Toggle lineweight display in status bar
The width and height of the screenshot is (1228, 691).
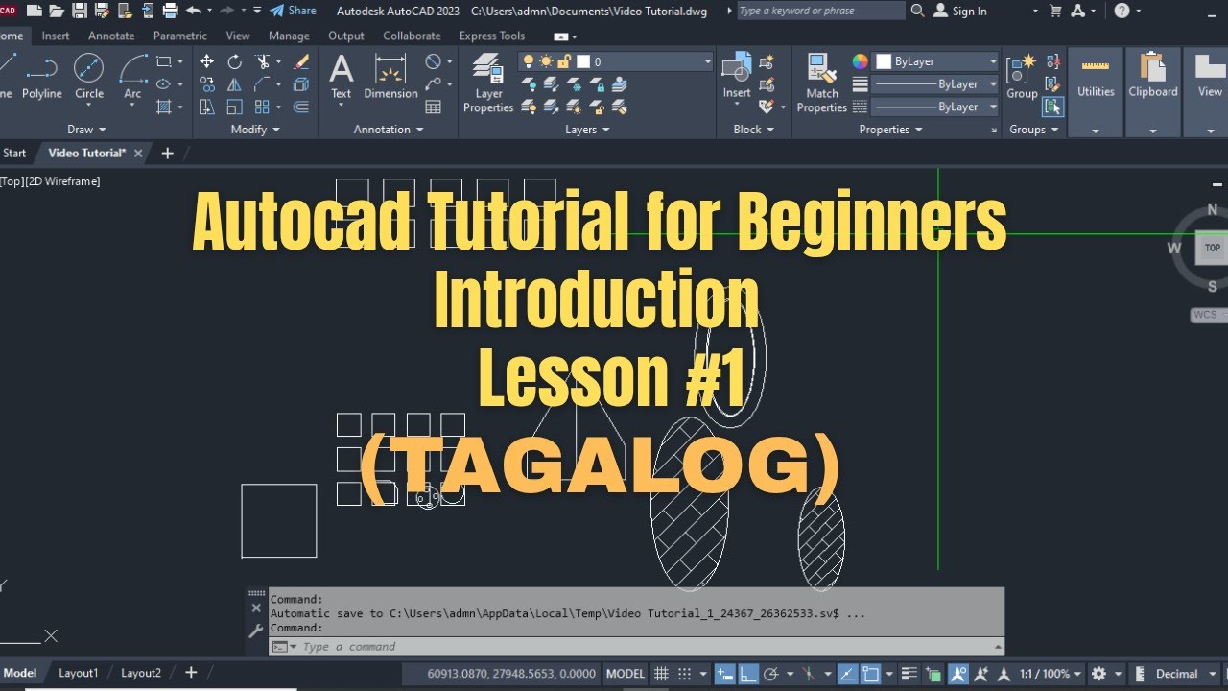(909, 674)
